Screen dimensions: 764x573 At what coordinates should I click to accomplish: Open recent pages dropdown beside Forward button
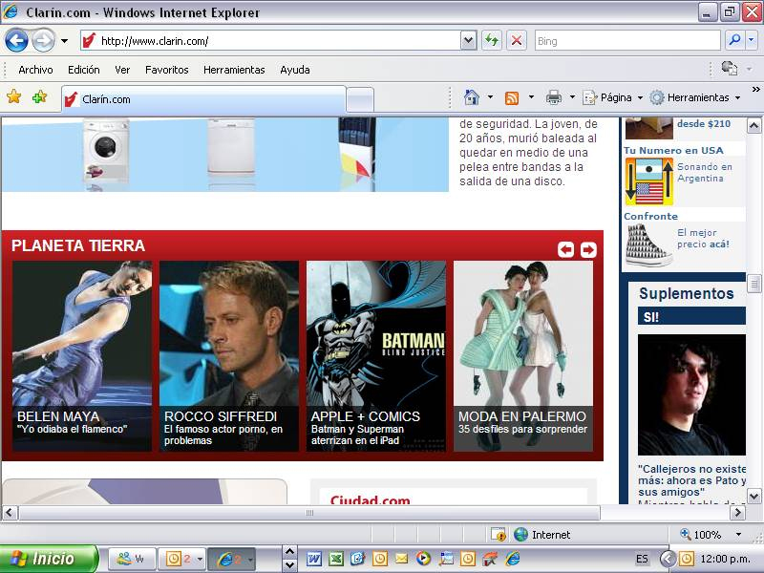coord(64,41)
